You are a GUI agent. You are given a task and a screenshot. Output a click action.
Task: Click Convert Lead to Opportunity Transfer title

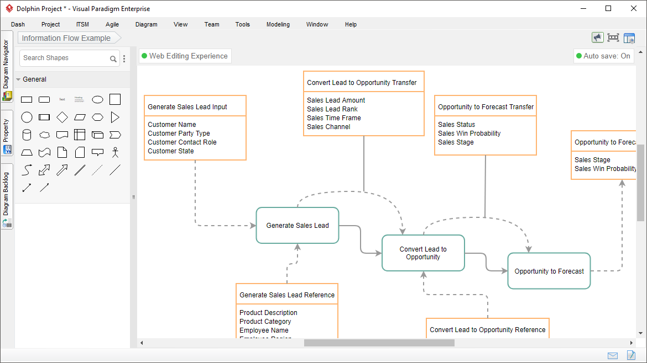(362, 83)
